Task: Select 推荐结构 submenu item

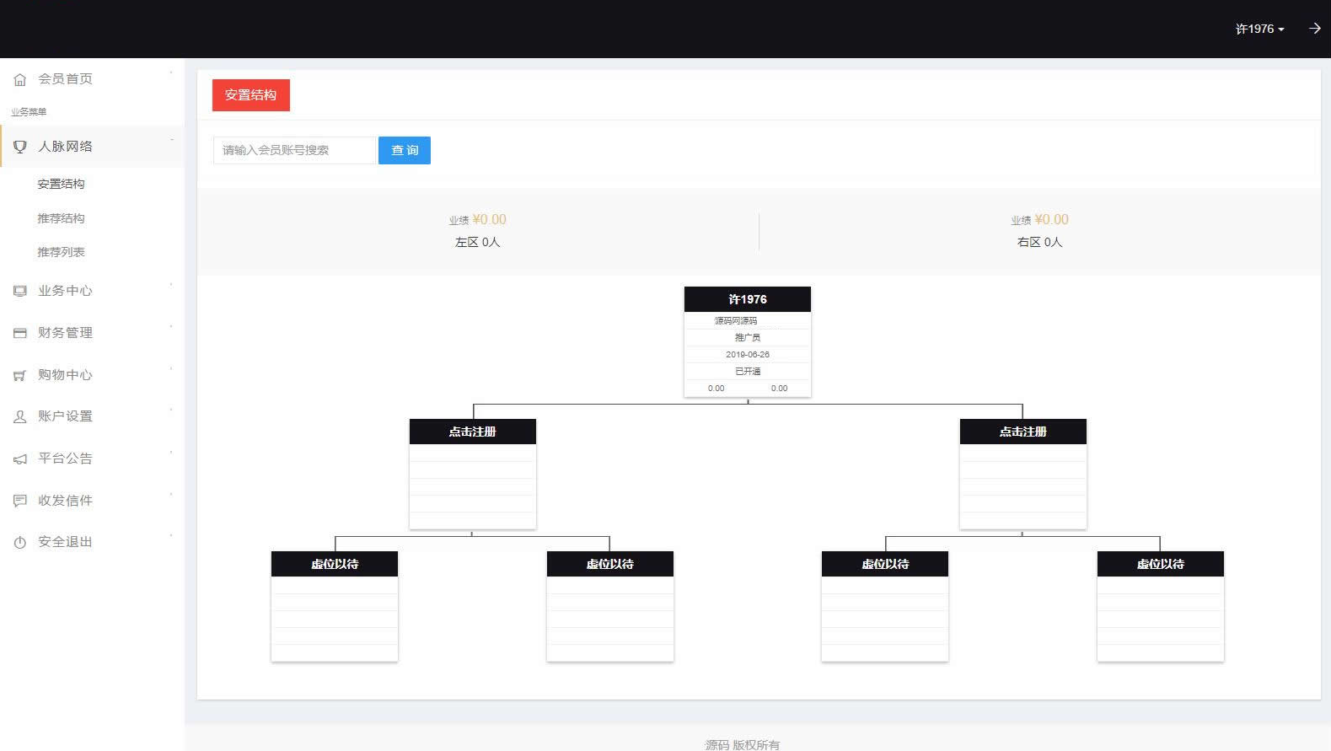Action: tap(61, 218)
